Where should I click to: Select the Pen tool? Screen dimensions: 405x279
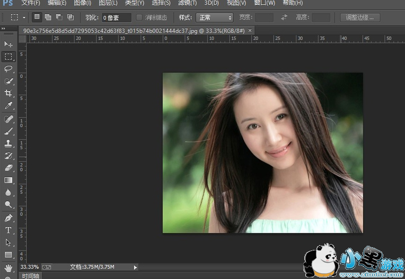tap(8, 218)
